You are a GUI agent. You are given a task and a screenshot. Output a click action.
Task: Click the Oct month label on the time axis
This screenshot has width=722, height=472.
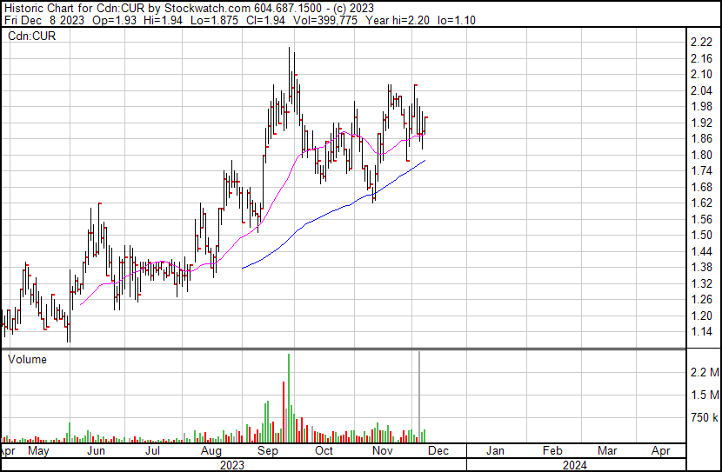coord(324,451)
